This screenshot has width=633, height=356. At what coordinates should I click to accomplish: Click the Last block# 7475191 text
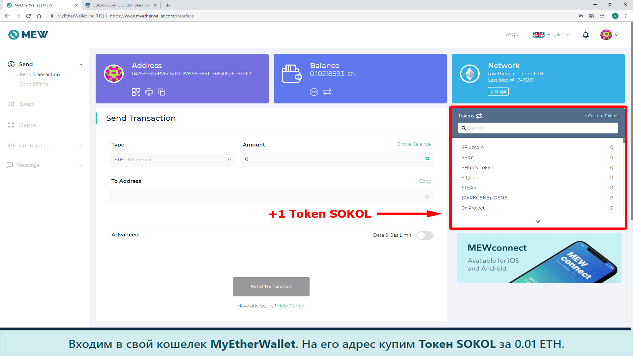pos(511,80)
